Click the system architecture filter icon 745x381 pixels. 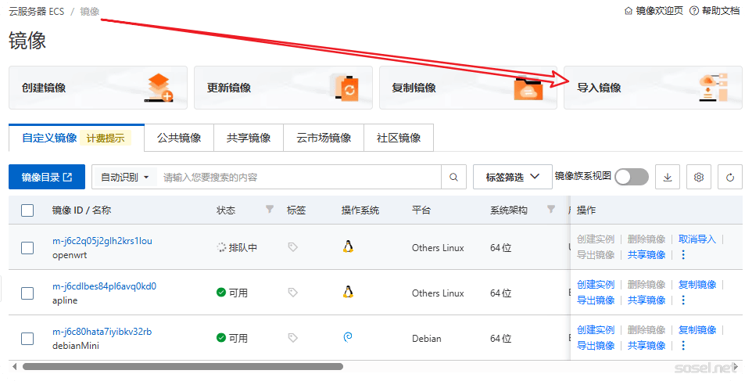[550, 210]
